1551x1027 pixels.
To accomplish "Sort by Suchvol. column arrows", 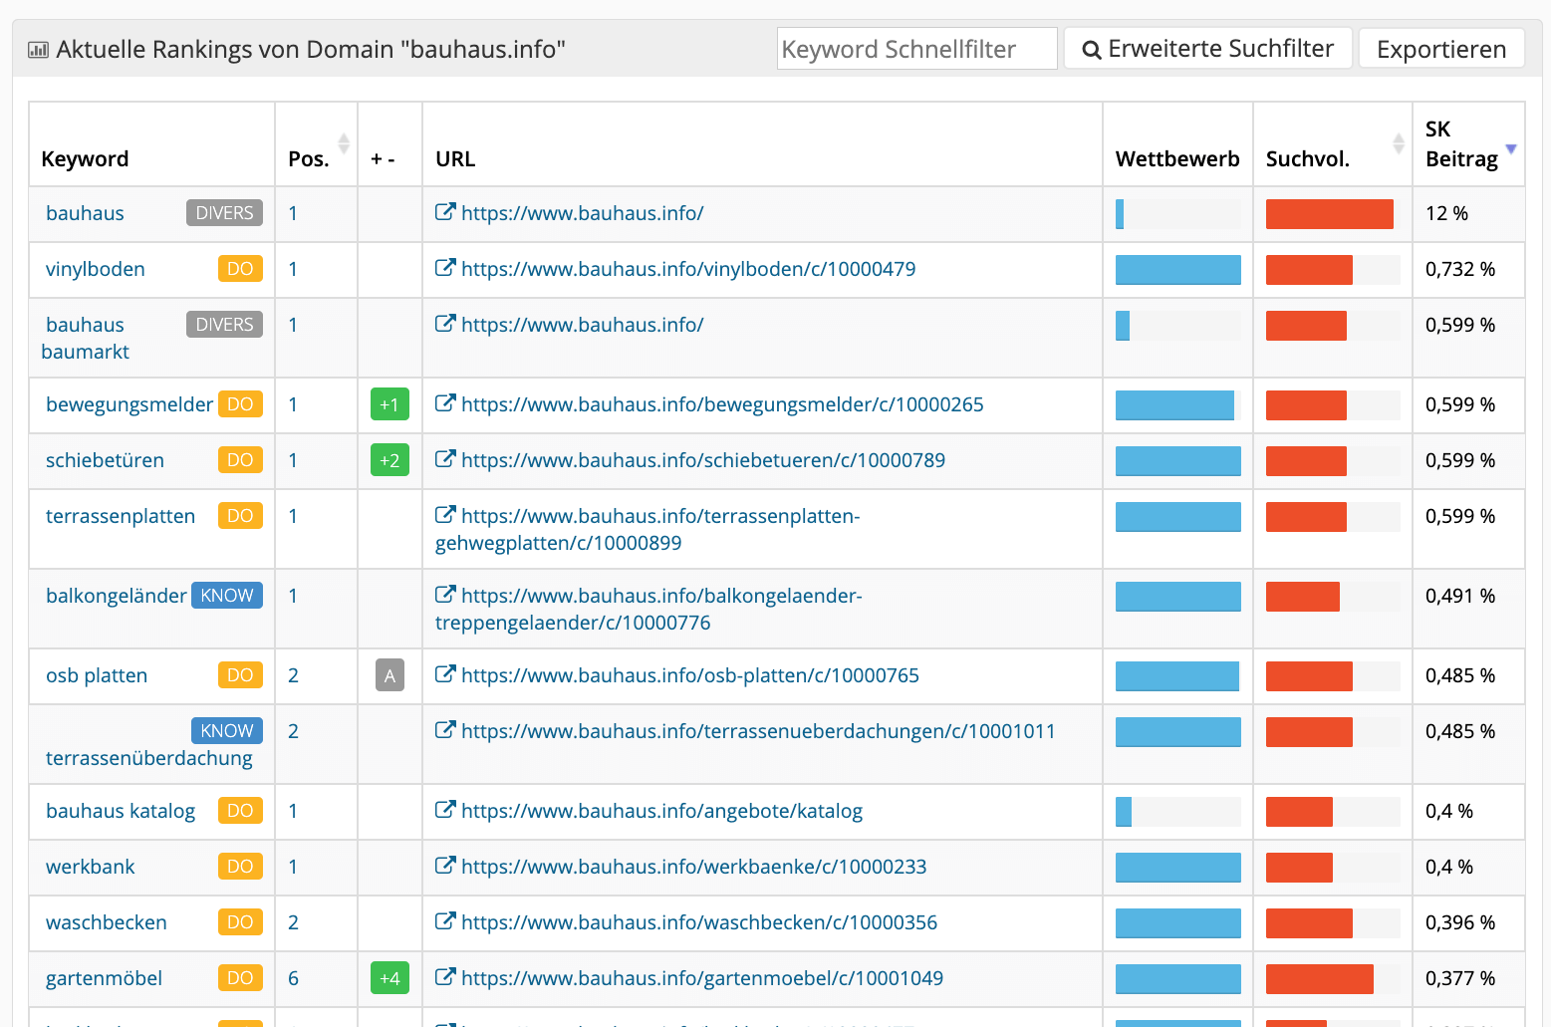I will [1399, 144].
